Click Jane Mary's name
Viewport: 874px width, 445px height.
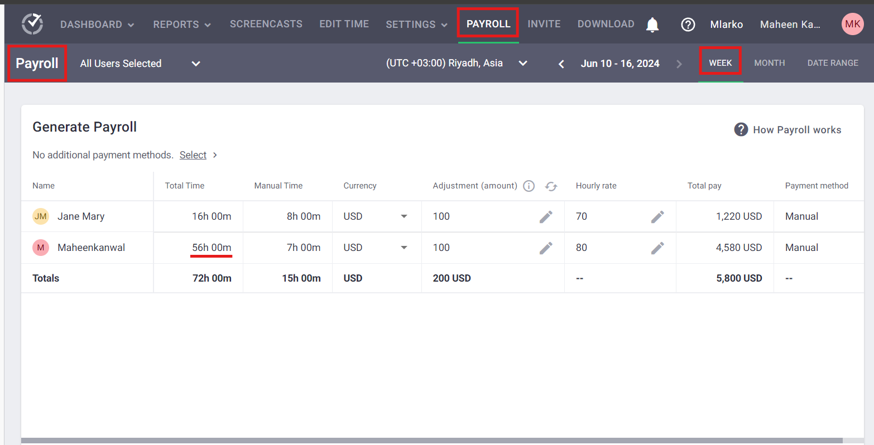[x=81, y=216]
